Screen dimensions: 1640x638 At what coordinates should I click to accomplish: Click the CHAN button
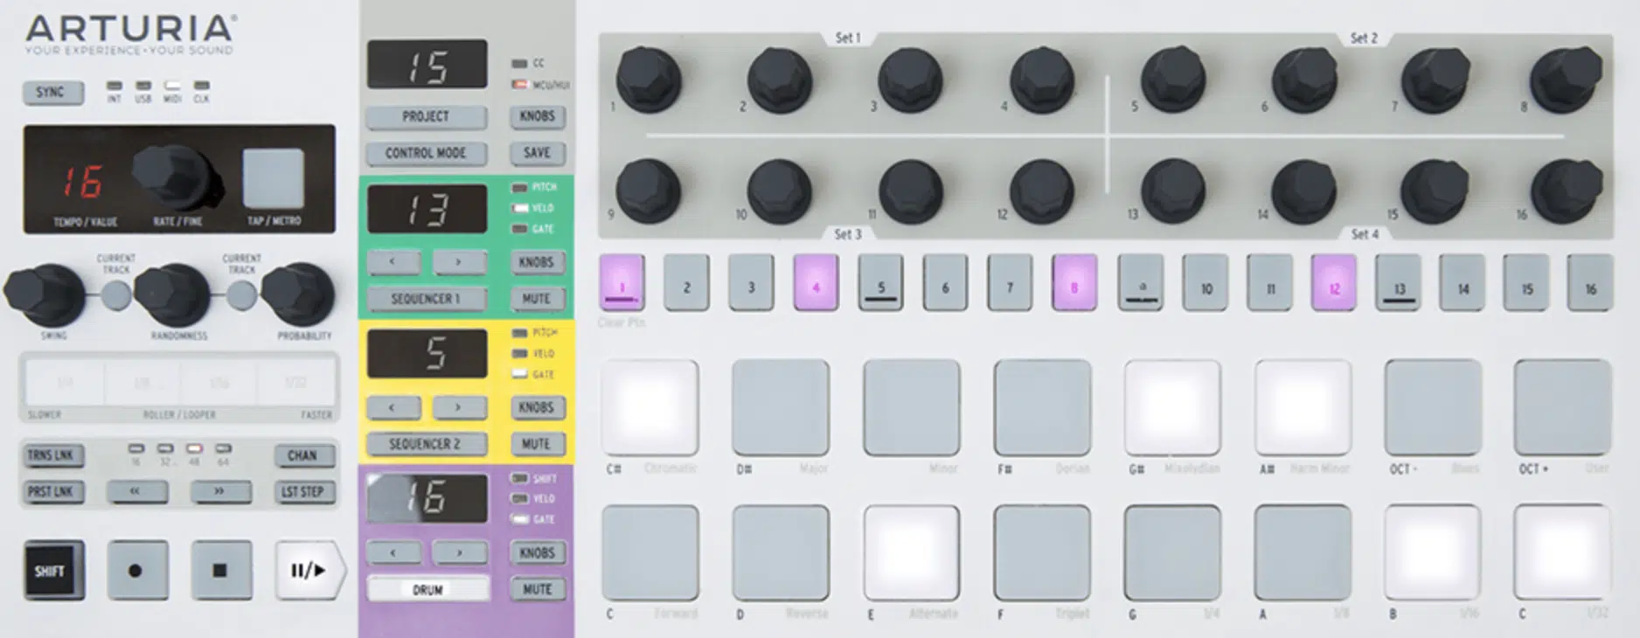(302, 455)
